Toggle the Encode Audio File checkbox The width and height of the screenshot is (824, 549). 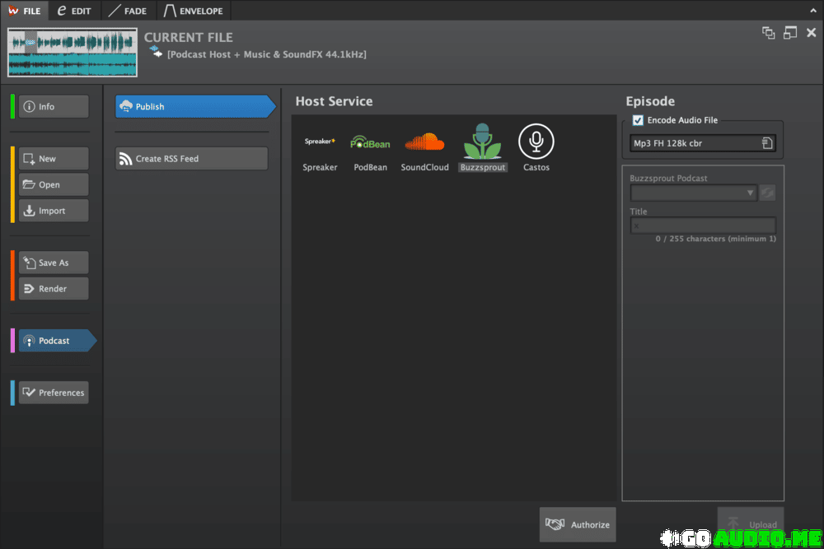[x=638, y=120]
